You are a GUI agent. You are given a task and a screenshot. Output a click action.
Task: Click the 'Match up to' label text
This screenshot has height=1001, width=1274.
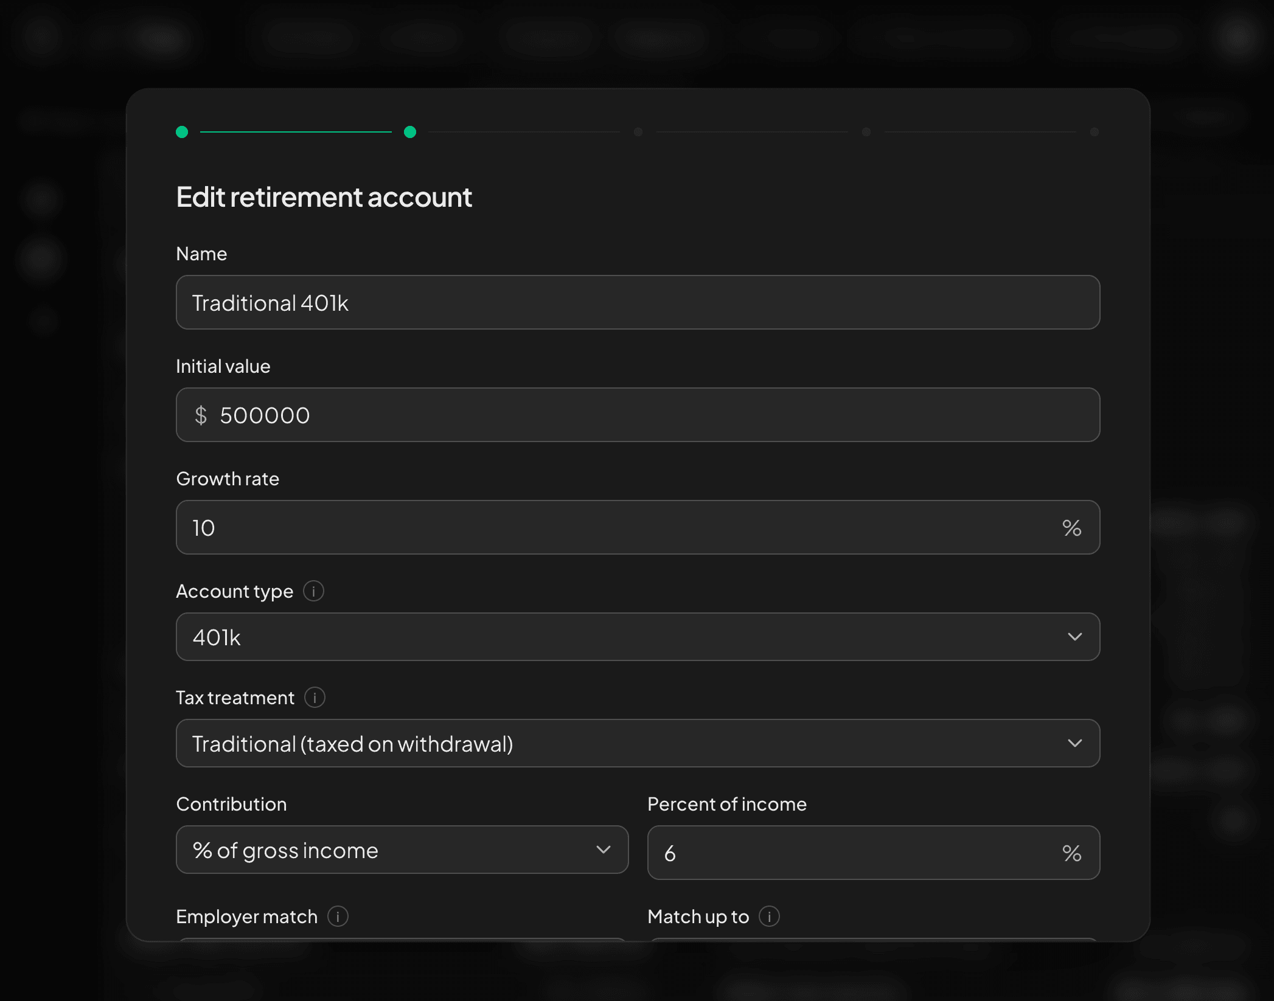(x=698, y=916)
